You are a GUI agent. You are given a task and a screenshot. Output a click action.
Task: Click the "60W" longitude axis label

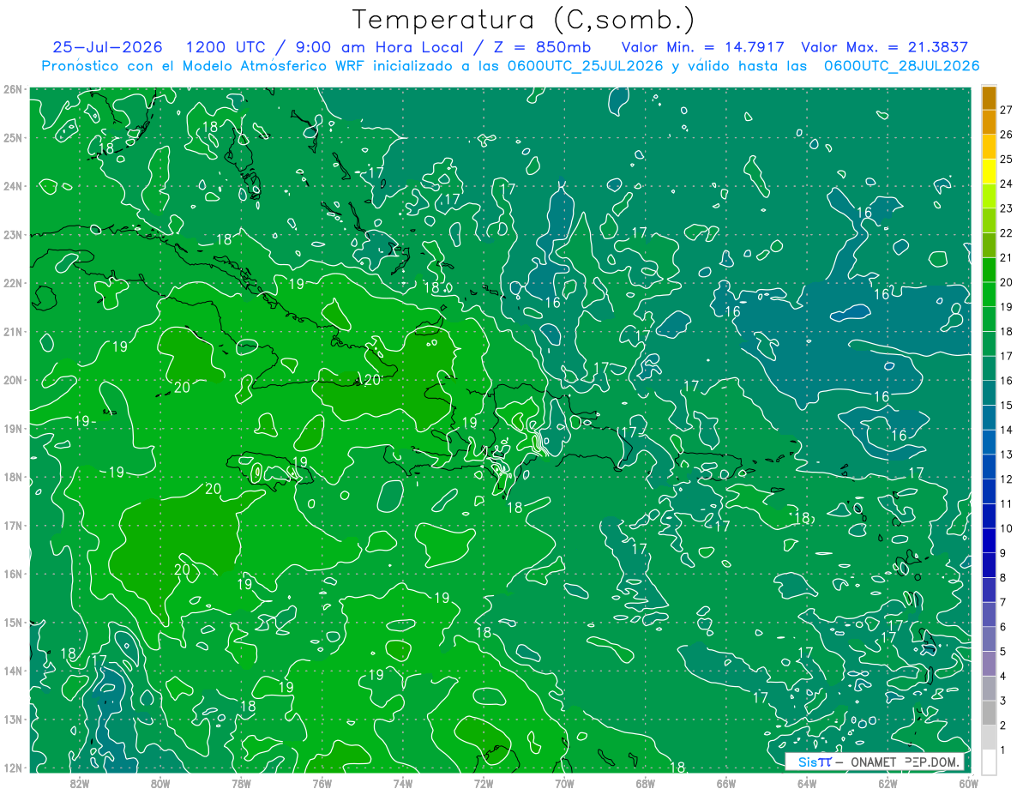(969, 783)
